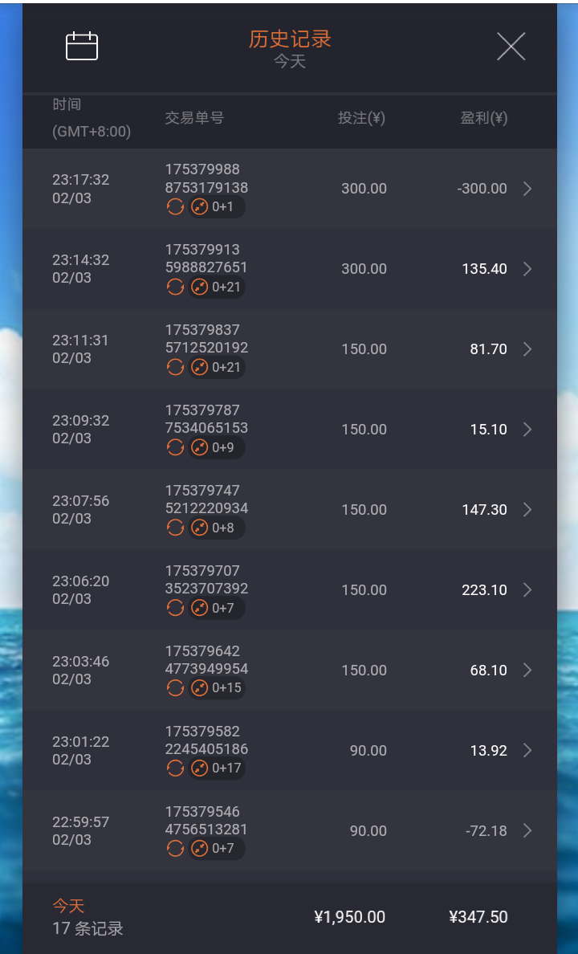Open the calendar date picker icon

[x=82, y=47]
